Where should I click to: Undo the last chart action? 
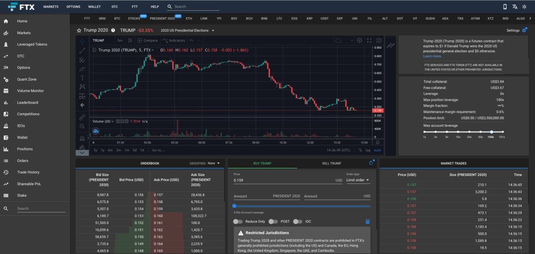[x=193, y=41]
